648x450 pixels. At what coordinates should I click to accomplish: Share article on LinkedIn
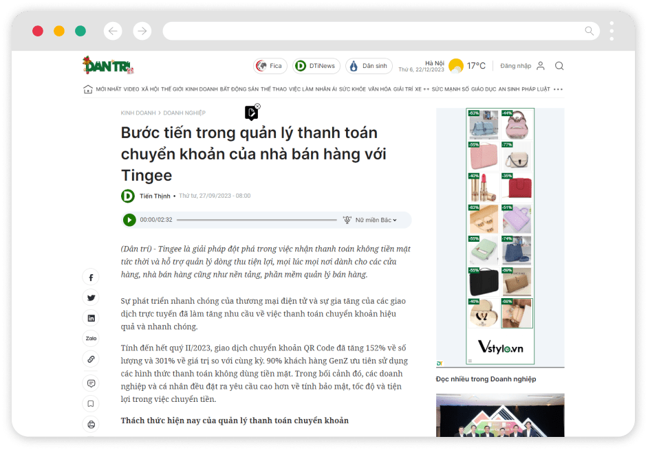click(91, 318)
